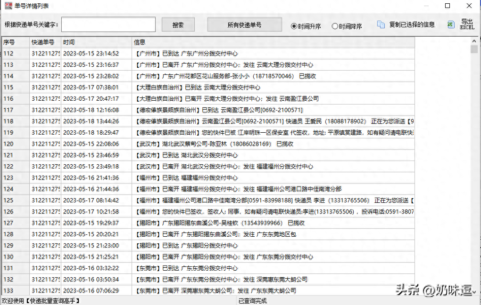
Task: Click scrollbar up arrow
Action: [474, 41]
